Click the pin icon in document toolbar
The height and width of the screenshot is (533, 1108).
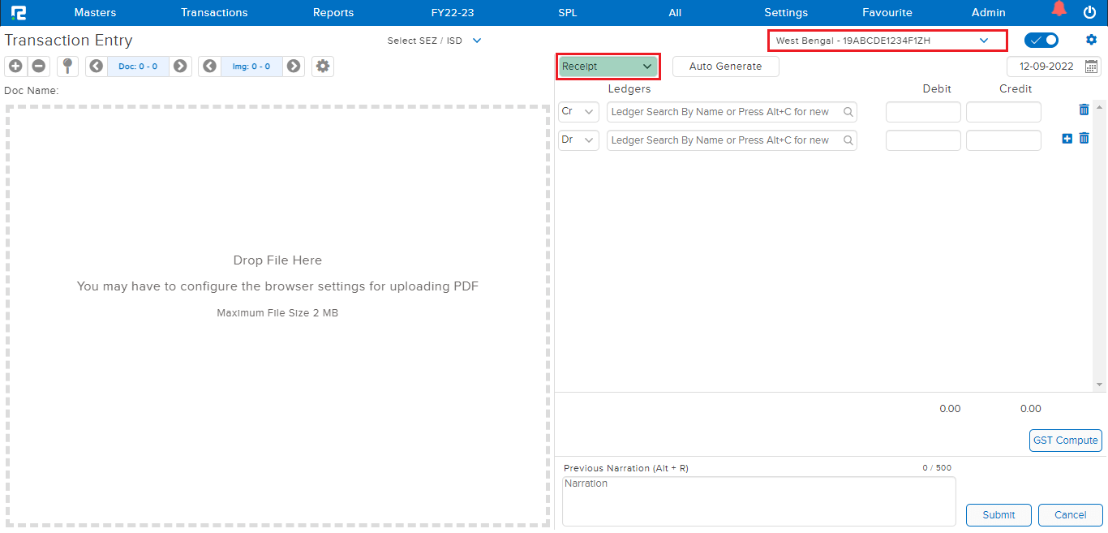[67, 67]
